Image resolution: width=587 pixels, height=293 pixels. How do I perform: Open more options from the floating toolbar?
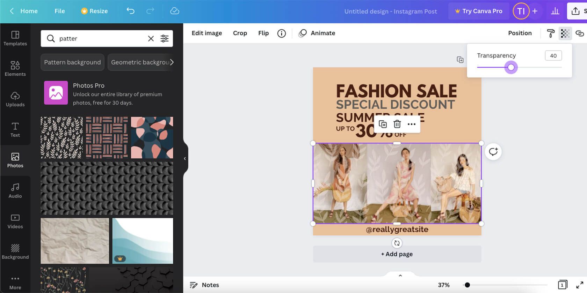[412, 124]
